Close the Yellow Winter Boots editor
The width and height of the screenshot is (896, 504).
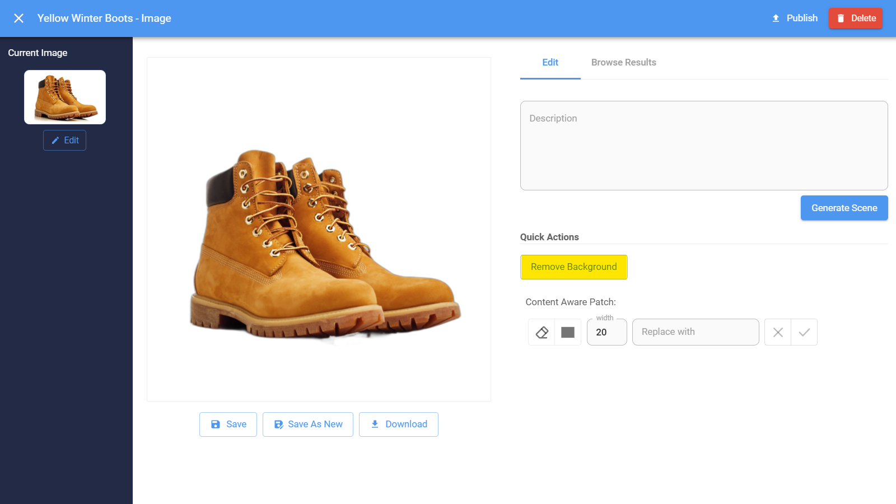(18, 18)
